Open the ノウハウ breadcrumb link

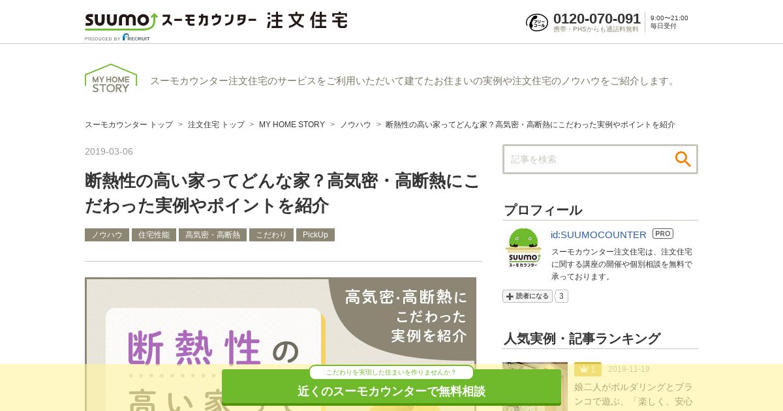point(356,125)
